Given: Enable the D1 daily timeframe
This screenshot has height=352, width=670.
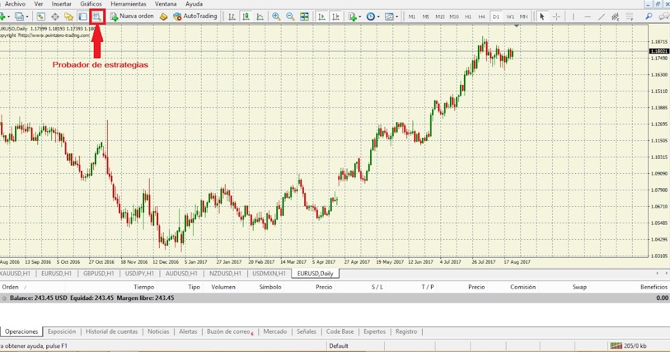Looking at the screenshot, I should click(x=496, y=16).
